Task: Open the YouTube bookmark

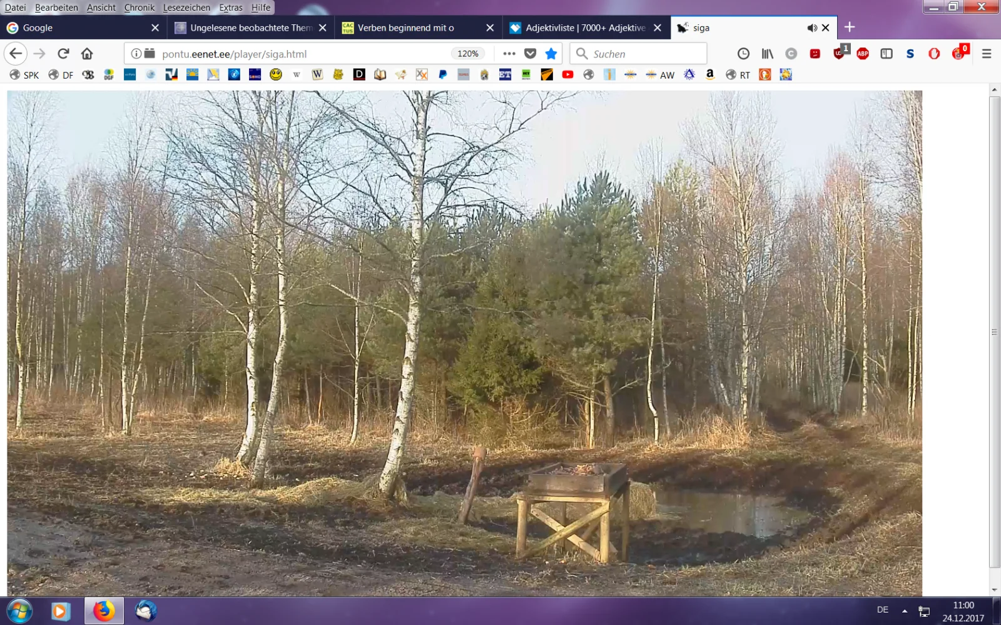Action: (x=567, y=75)
